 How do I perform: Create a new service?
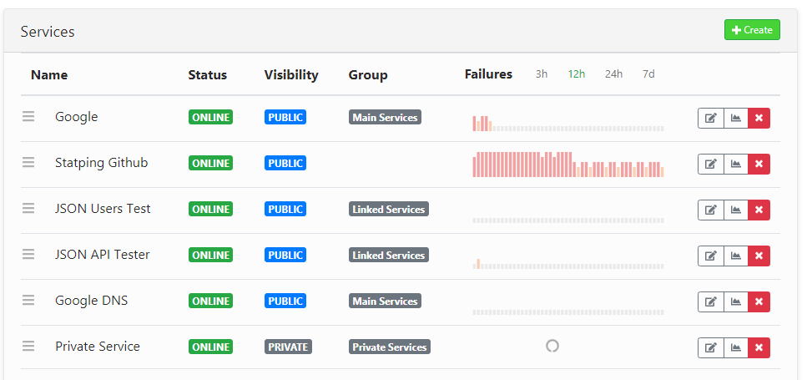(x=752, y=30)
